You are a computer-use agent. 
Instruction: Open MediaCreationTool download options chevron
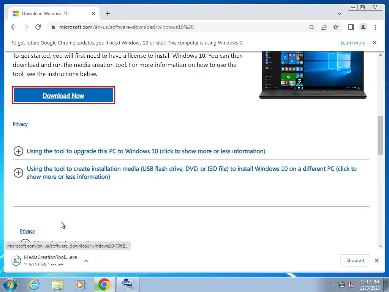click(86, 261)
